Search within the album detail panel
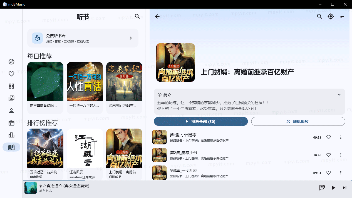This screenshot has height=198, width=352. point(319,16)
